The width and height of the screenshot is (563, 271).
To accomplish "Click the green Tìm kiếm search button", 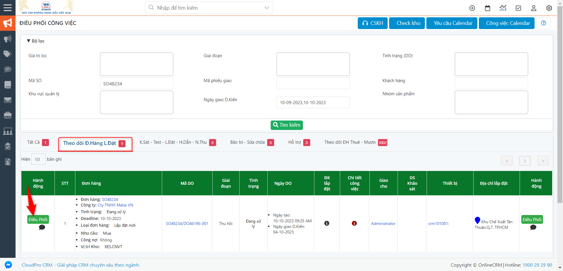I will tap(287, 125).
